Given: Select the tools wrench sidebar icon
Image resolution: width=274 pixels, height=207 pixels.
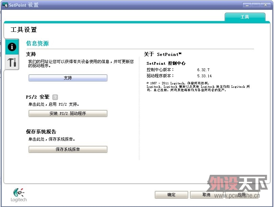Looking at the screenshot, I should coord(12,62).
